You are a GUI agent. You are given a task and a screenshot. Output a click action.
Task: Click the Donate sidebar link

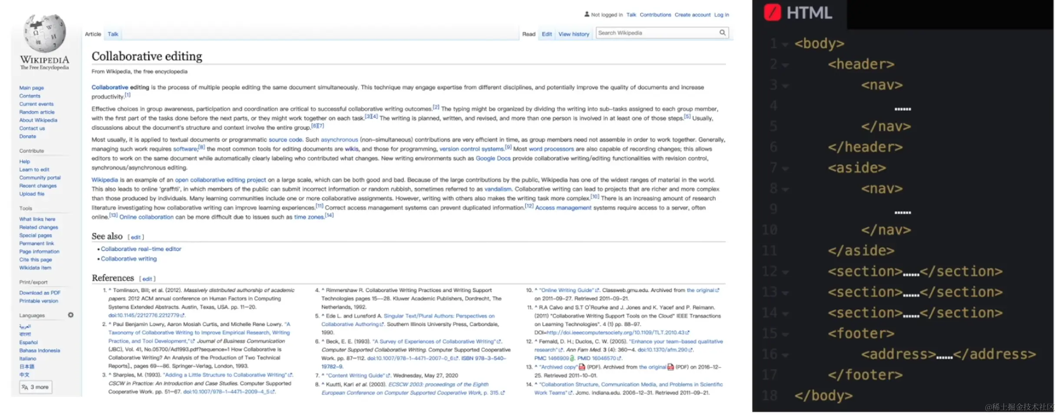pos(27,136)
